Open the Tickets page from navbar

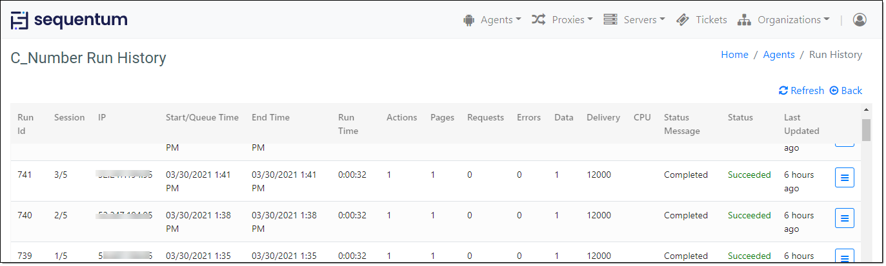click(x=710, y=20)
